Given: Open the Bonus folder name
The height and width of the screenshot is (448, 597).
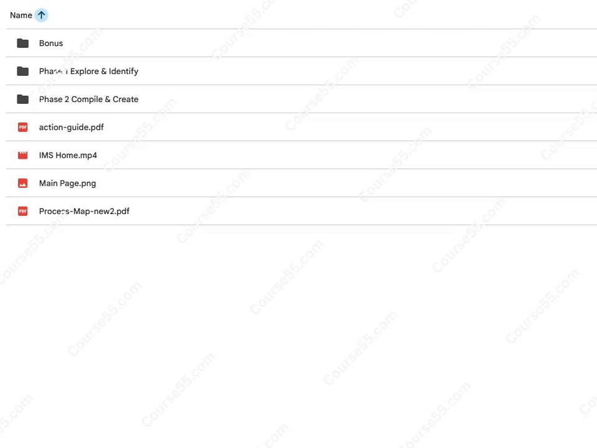Looking at the screenshot, I should click(x=51, y=43).
